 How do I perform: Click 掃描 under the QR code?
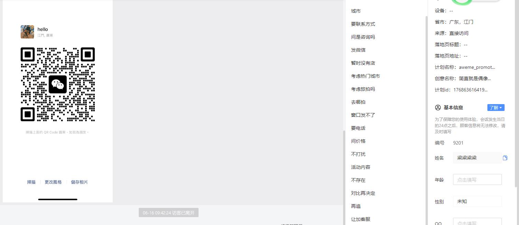click(31, 182)
